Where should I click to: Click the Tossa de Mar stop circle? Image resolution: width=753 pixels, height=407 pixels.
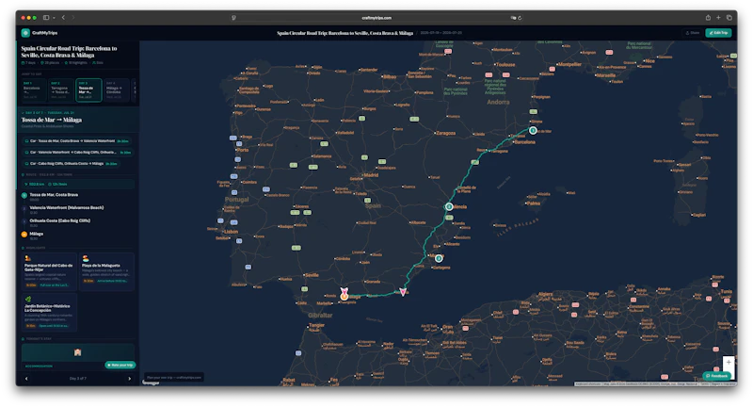[24, 196]
